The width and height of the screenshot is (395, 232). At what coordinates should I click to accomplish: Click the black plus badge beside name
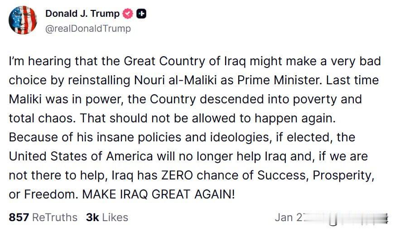[141, 14]
